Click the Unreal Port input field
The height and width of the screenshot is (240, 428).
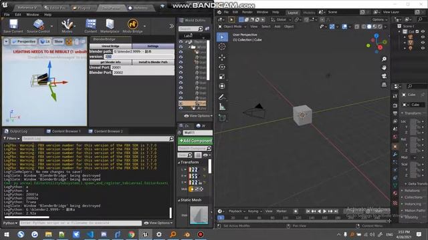click(x=142, y=67)
